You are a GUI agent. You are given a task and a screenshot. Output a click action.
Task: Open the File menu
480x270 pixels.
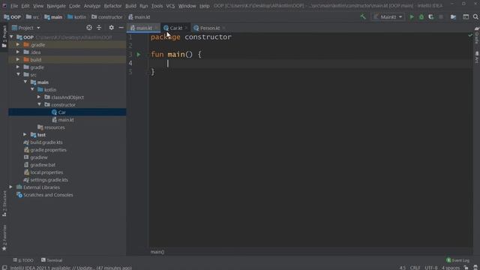14,6
